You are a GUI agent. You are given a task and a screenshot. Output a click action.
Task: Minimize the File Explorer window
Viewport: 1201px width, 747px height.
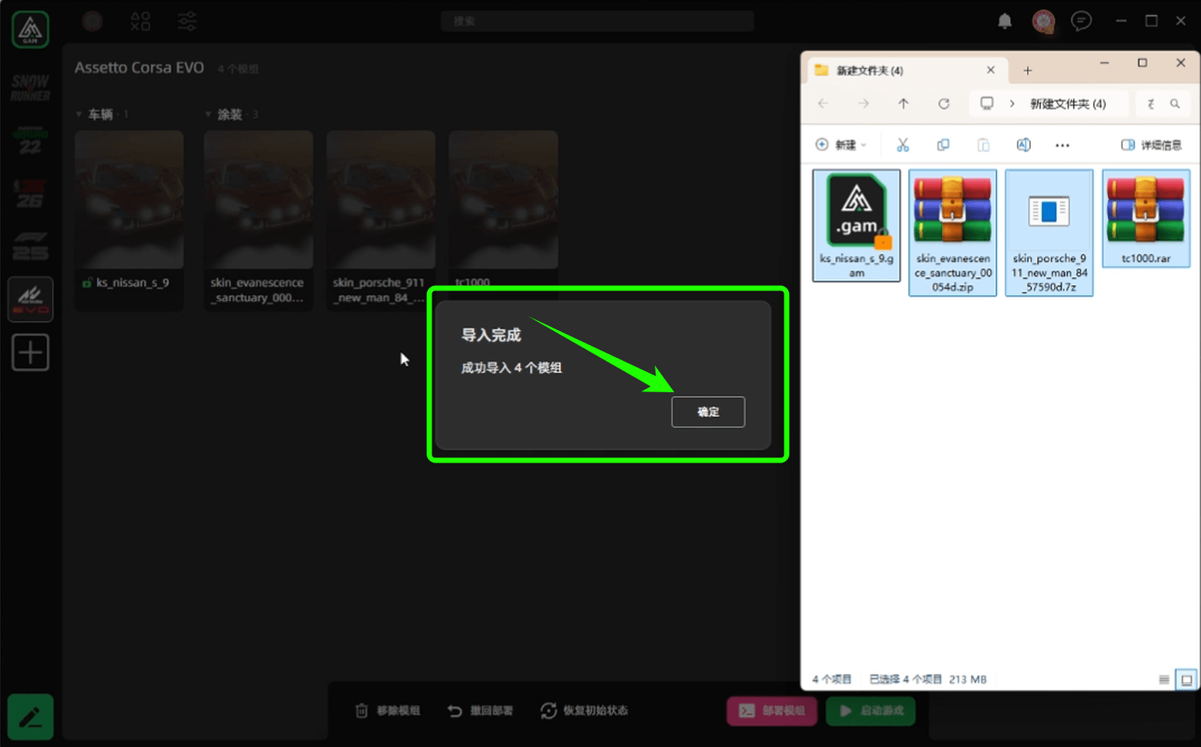click(x=1104, y=63)
